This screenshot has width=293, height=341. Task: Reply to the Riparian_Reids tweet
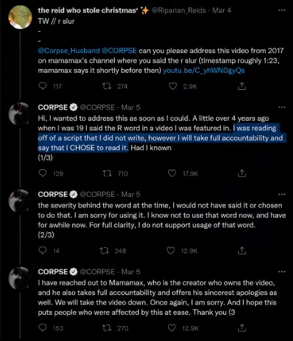click(42, 86)
